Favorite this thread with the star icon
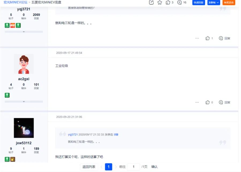The image size is (241, 172). [160, 2]
